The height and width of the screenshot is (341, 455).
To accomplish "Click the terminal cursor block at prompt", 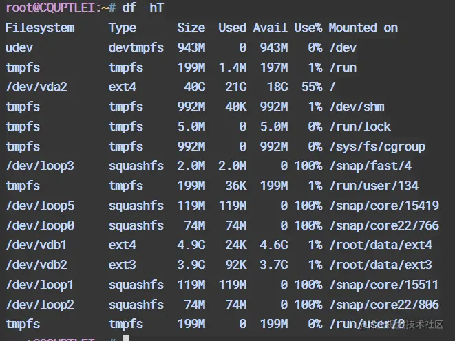I will (x=126, y=338).
